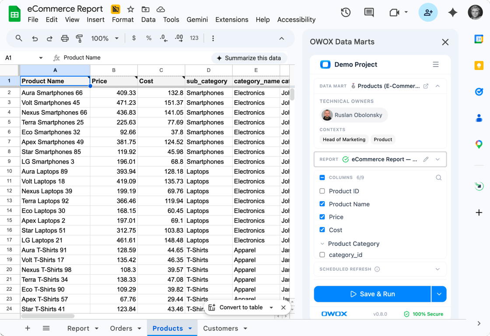Check the Product ID column
Screen dimensions: 490x336
[322, 191]
